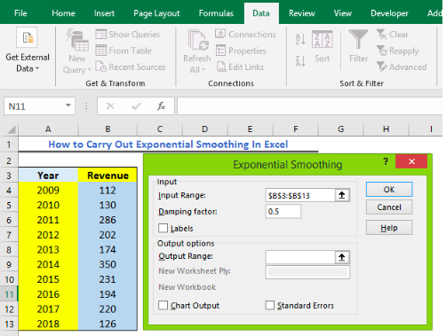This screenshot has height=336, width=446.
Task: Open Get External Data menu
Action: pyautogui.click(x=28, y=51)
